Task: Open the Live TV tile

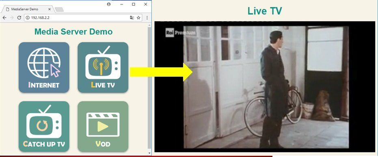Action: [103, 67]
